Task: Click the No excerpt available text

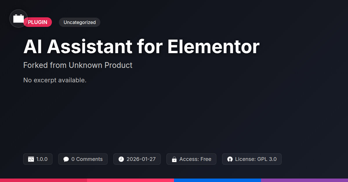Action: tap(55, 80)
